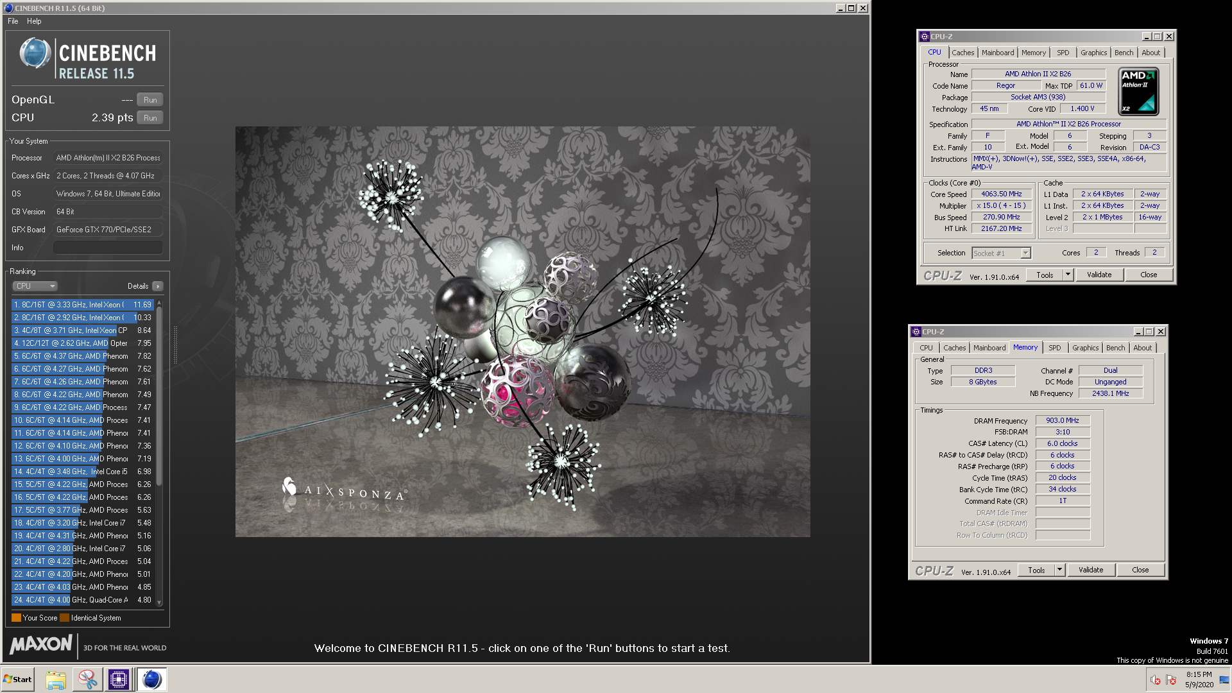The height and width of the screenshot is (693, 1232).
Task: Click the Start button
Action: 17,680
